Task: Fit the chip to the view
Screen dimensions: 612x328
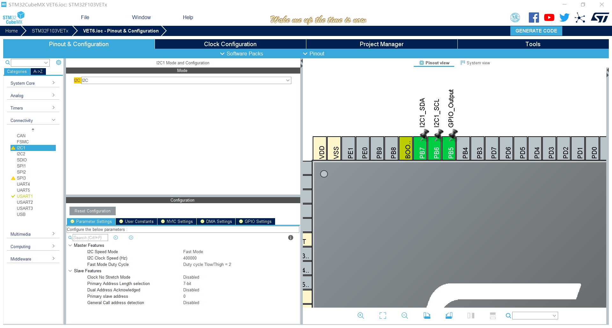Action: 383,316
